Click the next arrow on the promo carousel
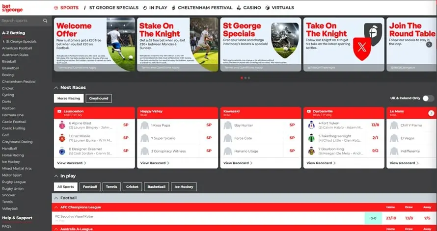Viewport: 437px width, 231px height. (429, 44)
